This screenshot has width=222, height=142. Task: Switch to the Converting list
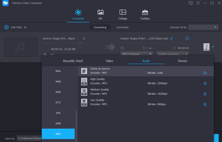(100, 27)
